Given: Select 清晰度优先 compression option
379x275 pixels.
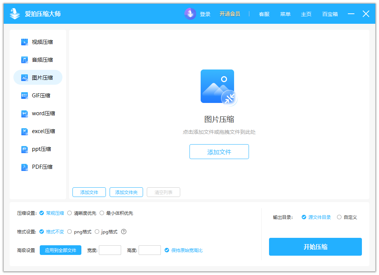Looking at the screenshot, I should click(x=82, y=213).
